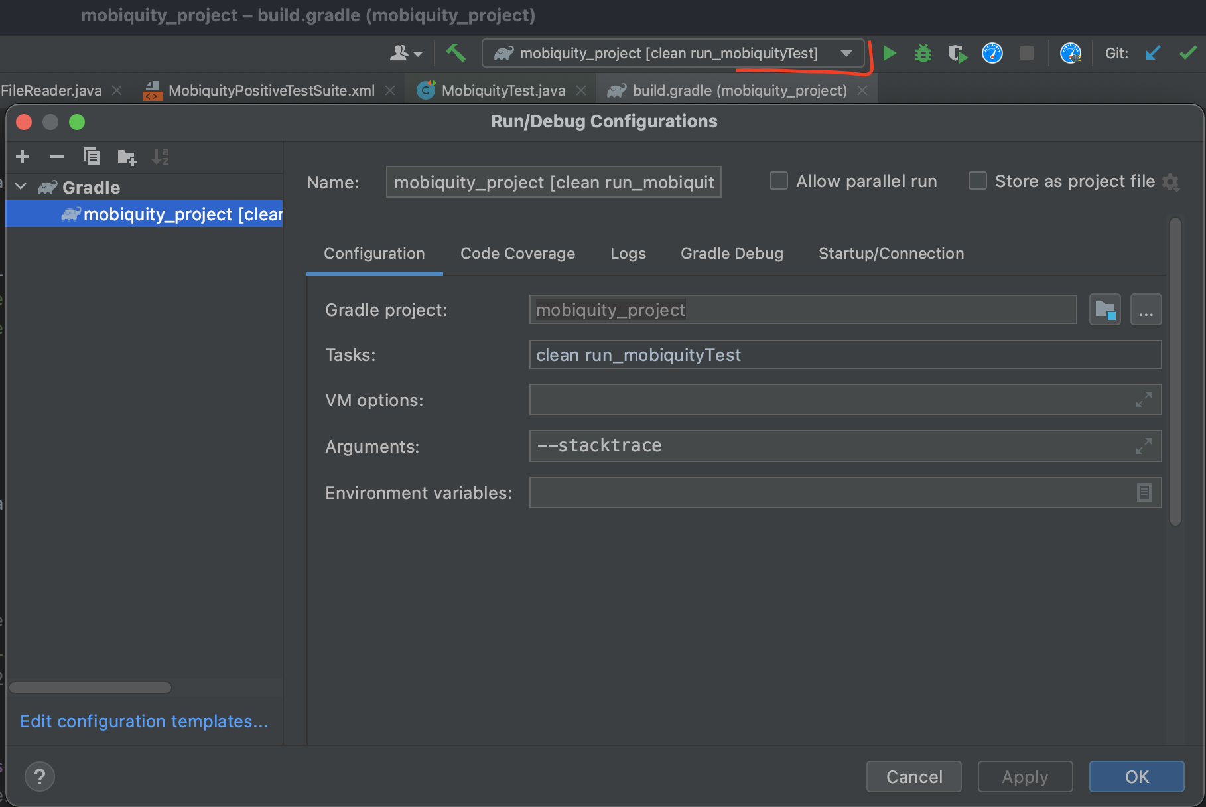
Task: Click the Build hammer icon
Action: (x=456, y=53)
